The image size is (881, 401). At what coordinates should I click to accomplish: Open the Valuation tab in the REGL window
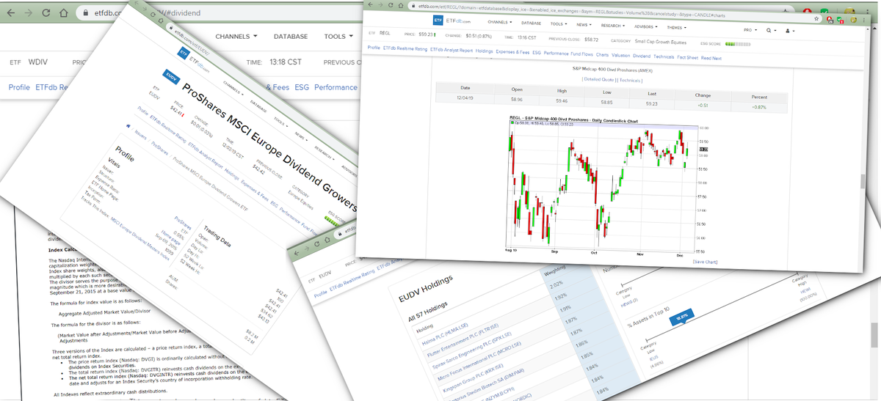pos(620,55)
